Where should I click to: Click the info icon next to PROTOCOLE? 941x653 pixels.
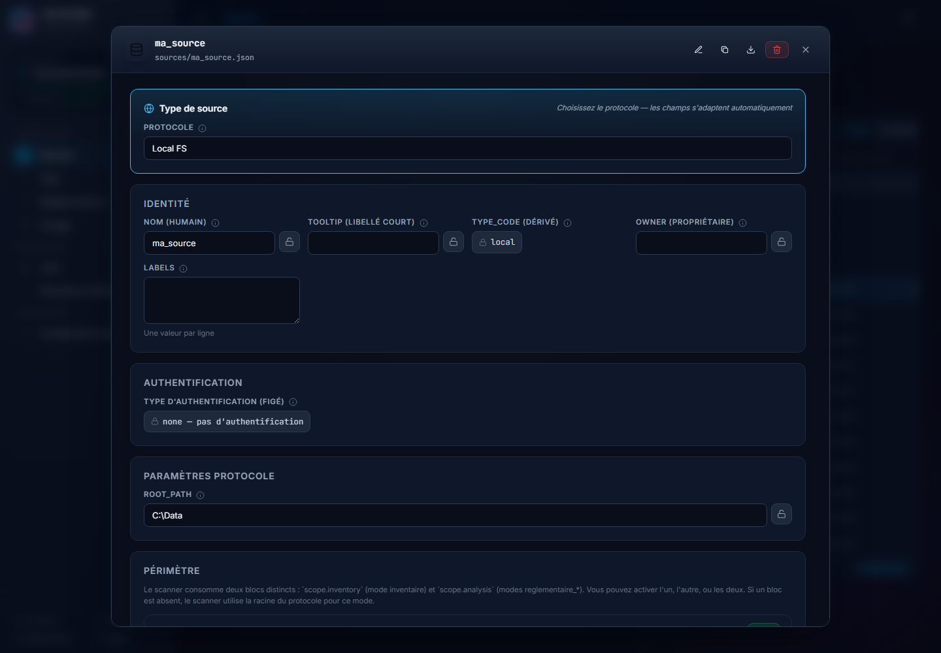click(x=202, y=128)
